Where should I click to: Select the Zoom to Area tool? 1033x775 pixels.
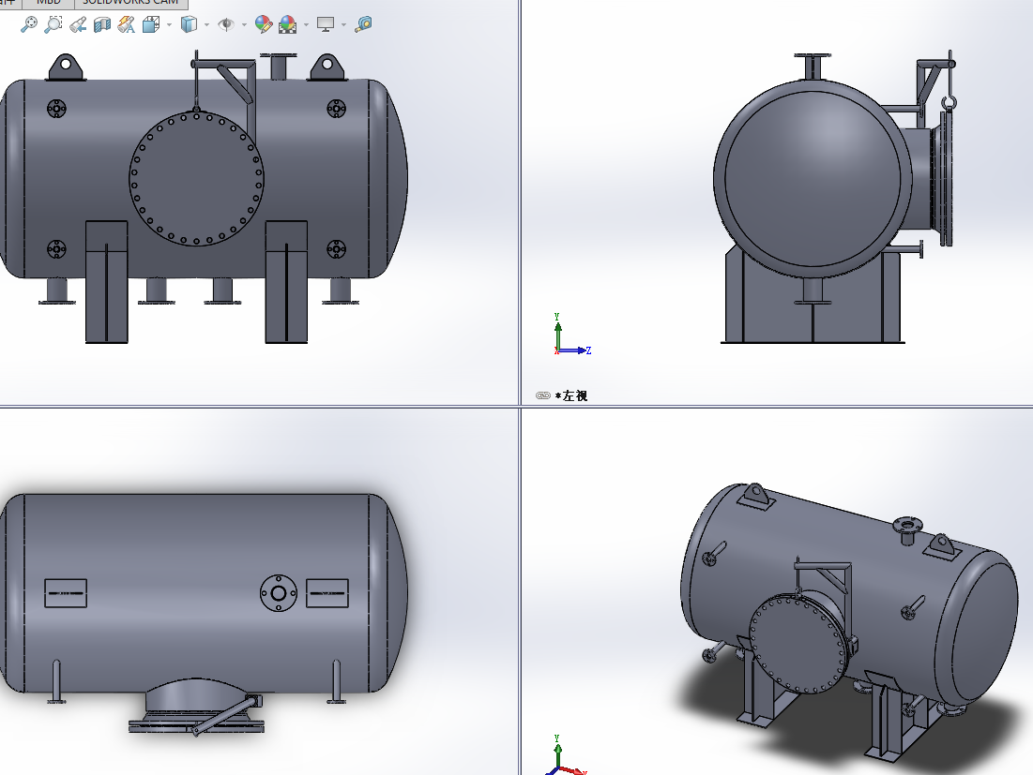pos(53,25)
